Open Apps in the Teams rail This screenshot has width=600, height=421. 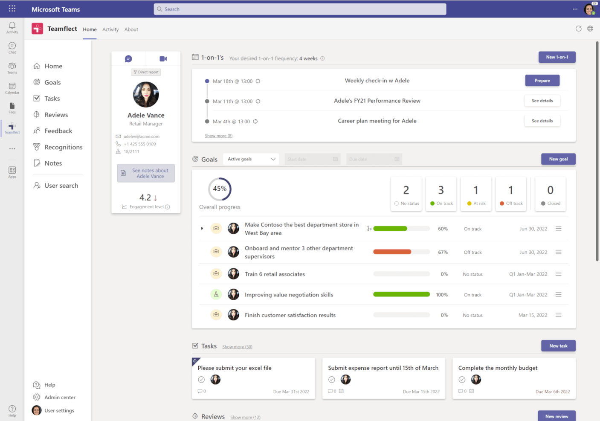coord(12,172)
